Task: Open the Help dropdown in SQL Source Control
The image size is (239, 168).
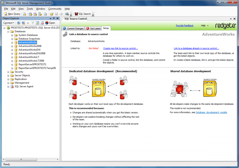Action: coord(204,25)
